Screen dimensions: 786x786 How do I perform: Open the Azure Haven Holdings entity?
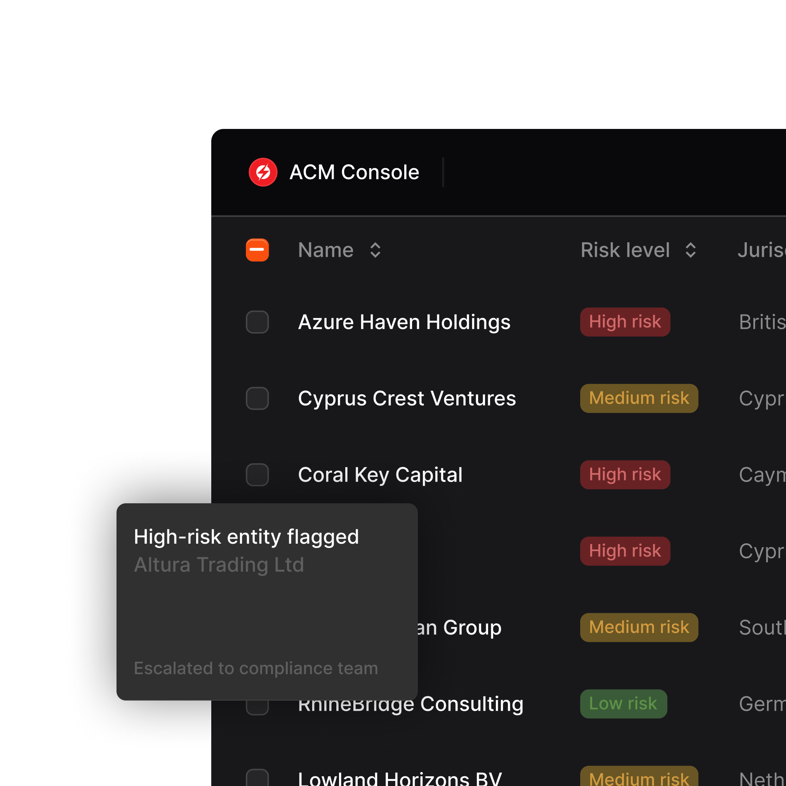[x=404, y=322]
